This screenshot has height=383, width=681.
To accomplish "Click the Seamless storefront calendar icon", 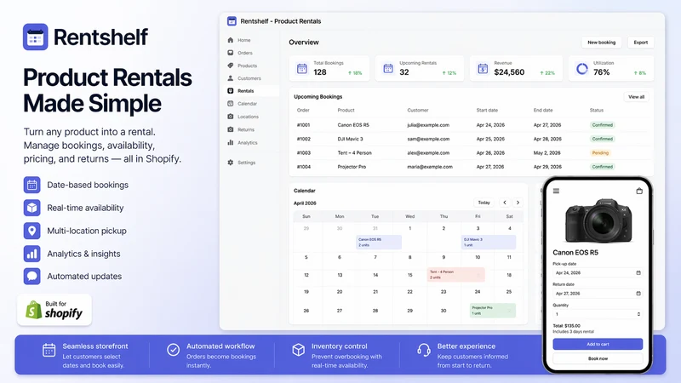I will point(49,350).
